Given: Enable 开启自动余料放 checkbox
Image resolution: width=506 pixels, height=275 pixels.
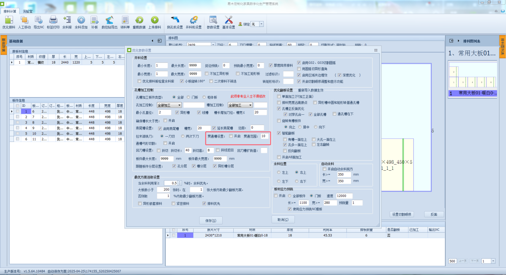Looking at the screenshot, I should coord(324,169).
